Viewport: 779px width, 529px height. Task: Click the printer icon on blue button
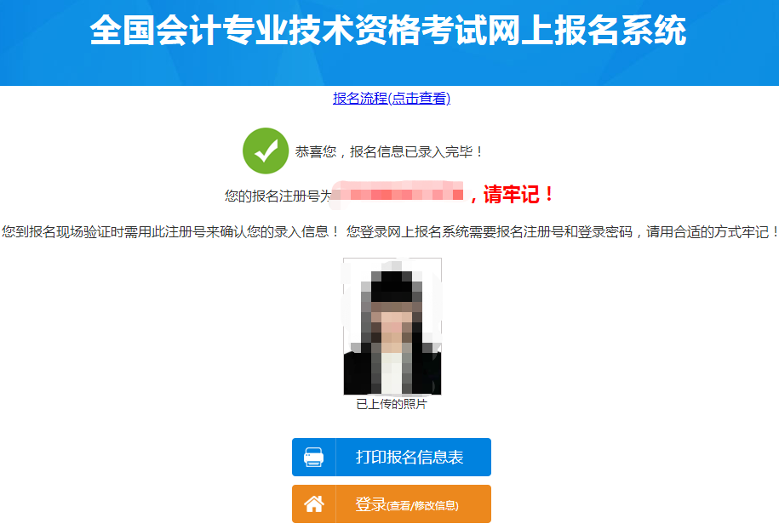click(313, 457)
